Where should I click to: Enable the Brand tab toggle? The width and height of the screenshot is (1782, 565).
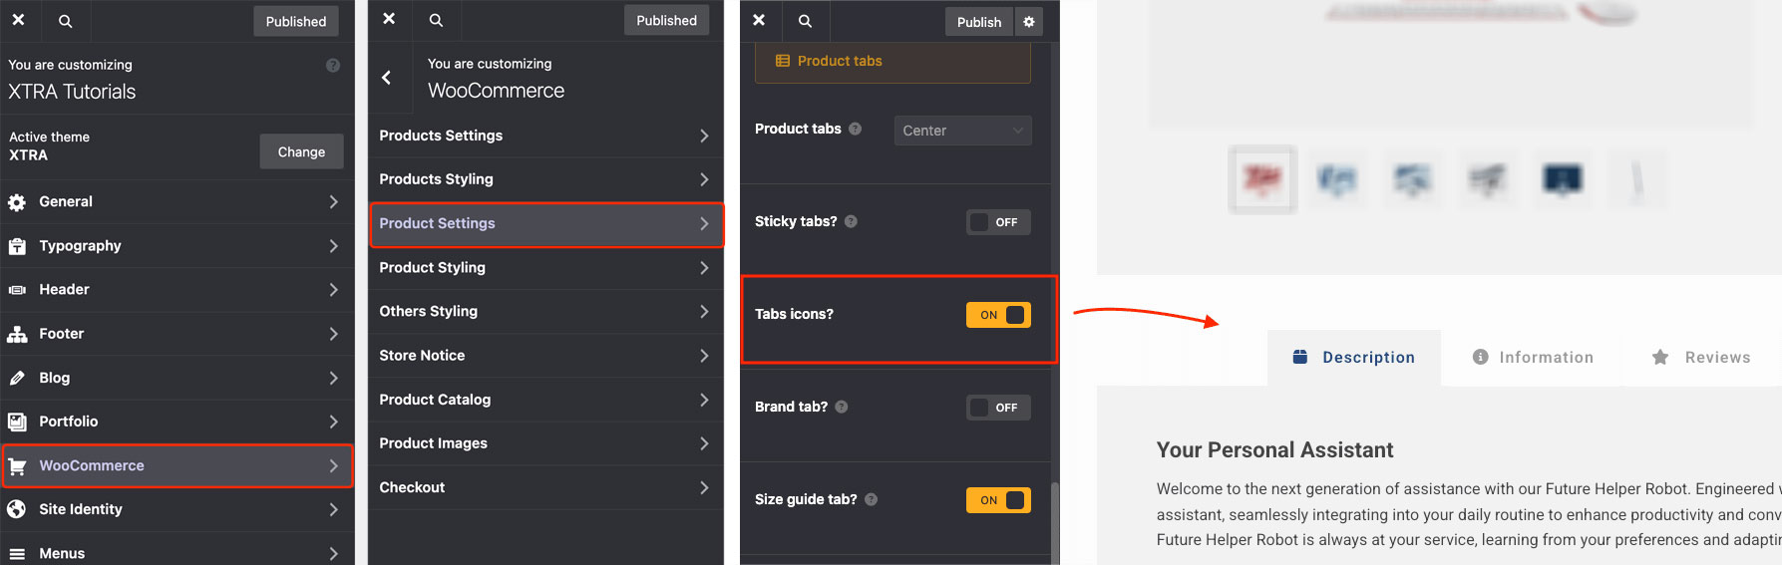[998, 408]
